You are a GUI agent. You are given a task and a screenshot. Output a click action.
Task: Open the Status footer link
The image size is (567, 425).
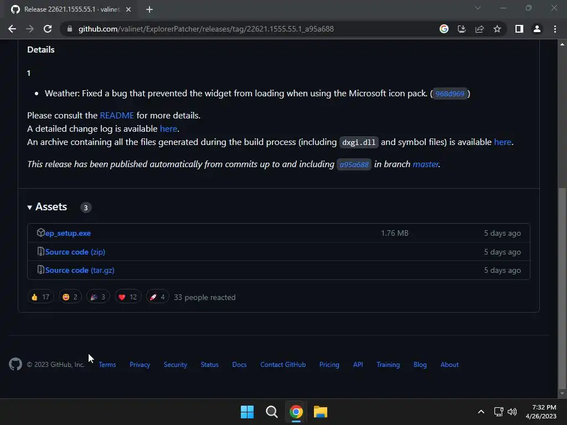[x=210, y=365]
